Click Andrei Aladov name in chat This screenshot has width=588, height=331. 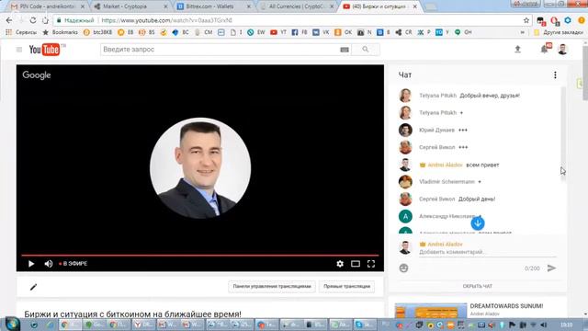tap(445, 165)
